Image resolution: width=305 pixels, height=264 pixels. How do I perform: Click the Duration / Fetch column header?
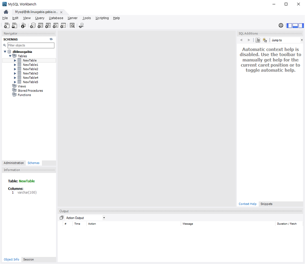click(x=289, y=224)
